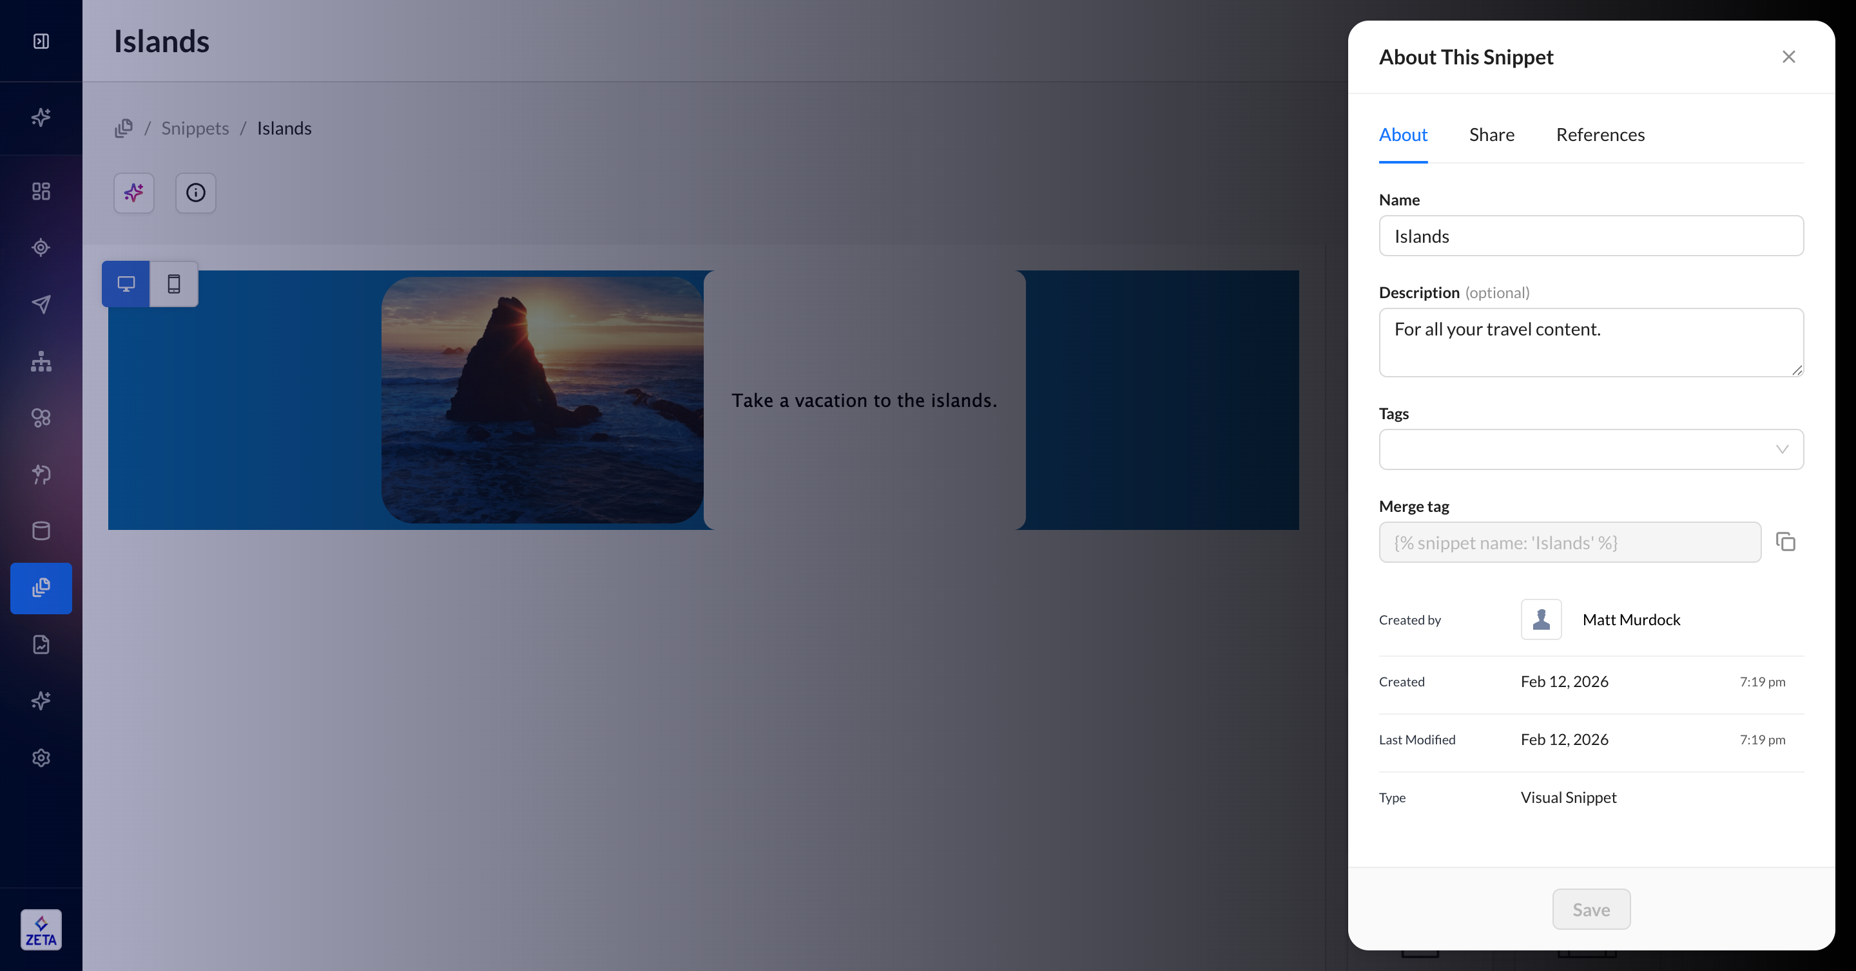Switch preview to mobile view

coord(173,283)
